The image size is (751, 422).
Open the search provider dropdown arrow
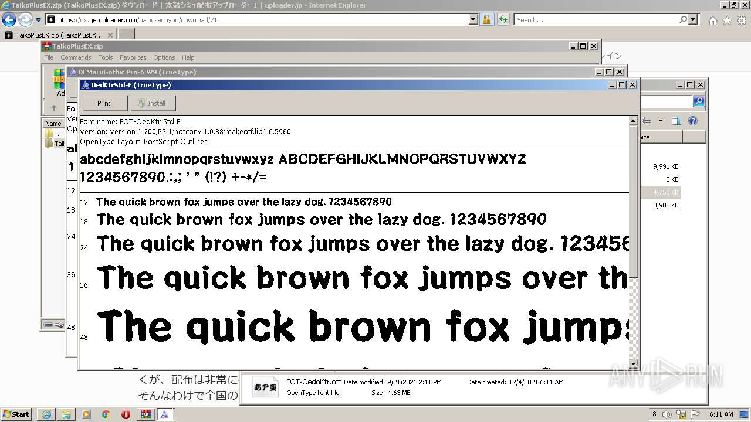694,19
